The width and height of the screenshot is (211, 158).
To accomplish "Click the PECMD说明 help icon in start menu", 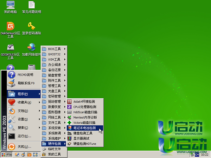I will (12, 75).
